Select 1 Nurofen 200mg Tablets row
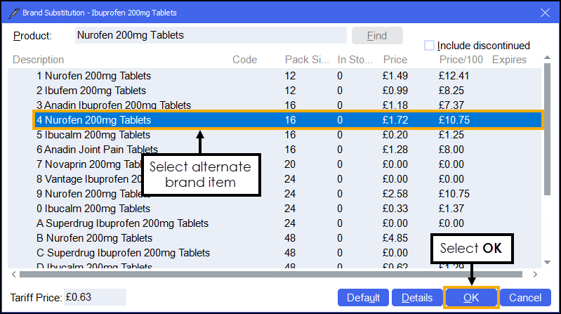This screenshot has height=314, width=561. (93, 76)
